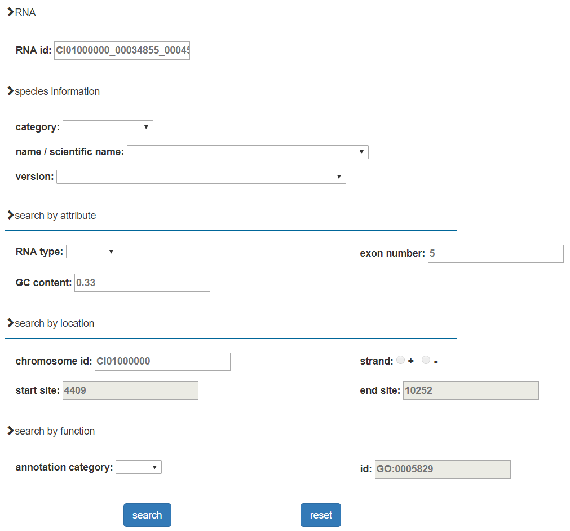570x531 pixels.
Task: Open the RNA type dropdown
Action: point(92,252)
